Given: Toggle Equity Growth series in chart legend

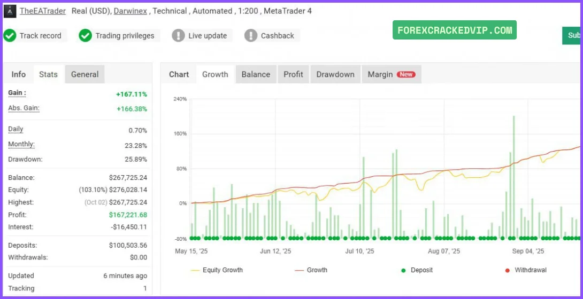Looking at the screenshot, I should point(217,270).
